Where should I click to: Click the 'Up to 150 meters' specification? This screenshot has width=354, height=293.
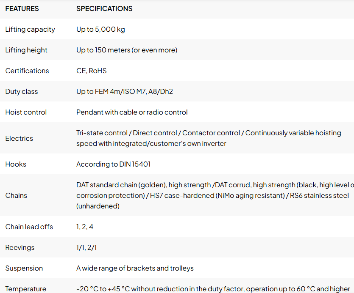pos(127,50)
